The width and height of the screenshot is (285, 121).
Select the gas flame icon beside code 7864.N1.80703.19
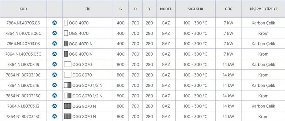pyautogui.click(x=55, y=65)
